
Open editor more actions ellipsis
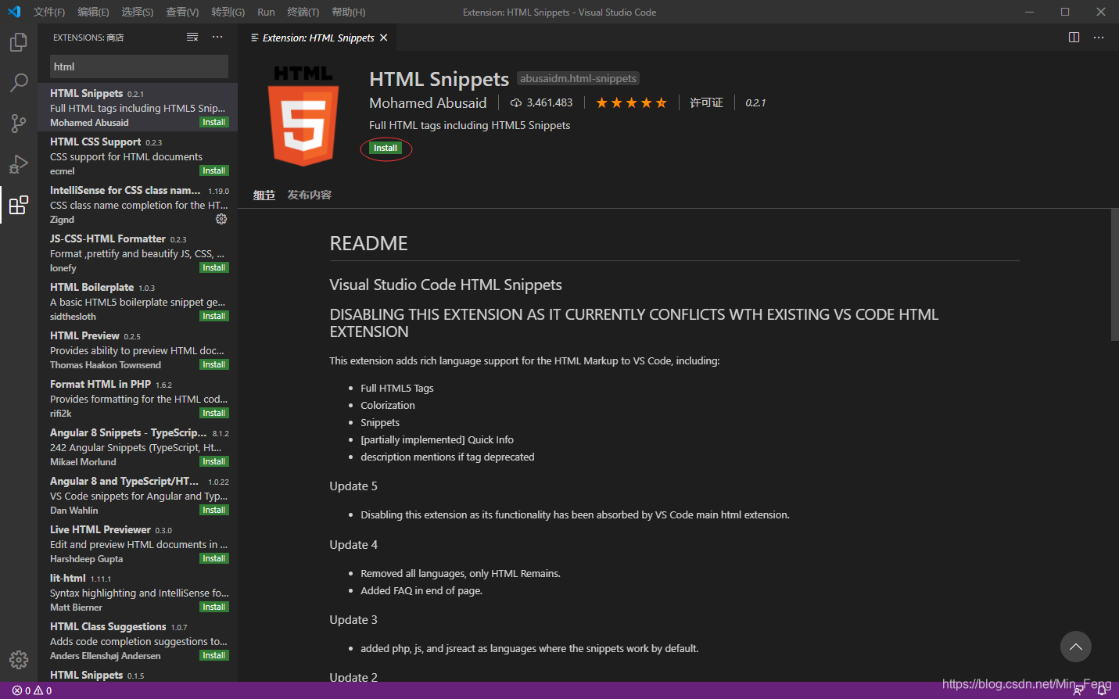tap(1099, 38)
